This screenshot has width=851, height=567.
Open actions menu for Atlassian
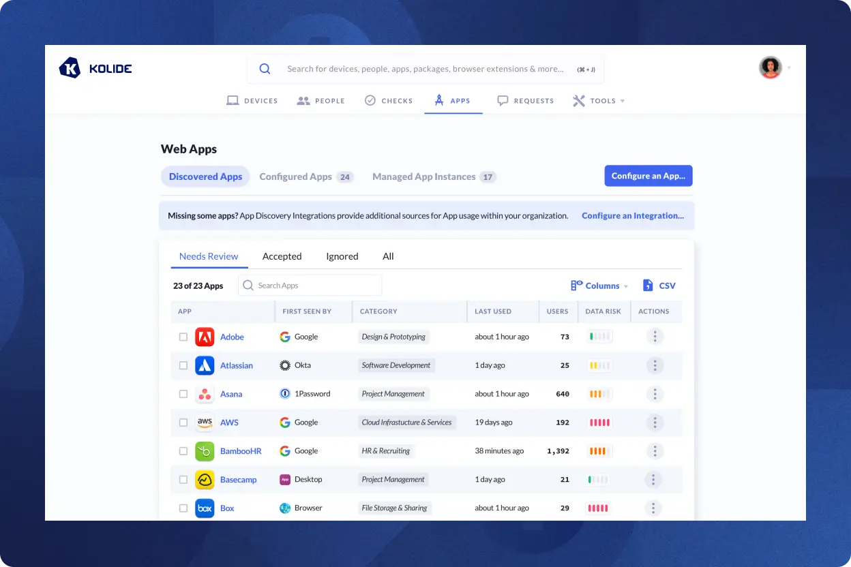655,365
